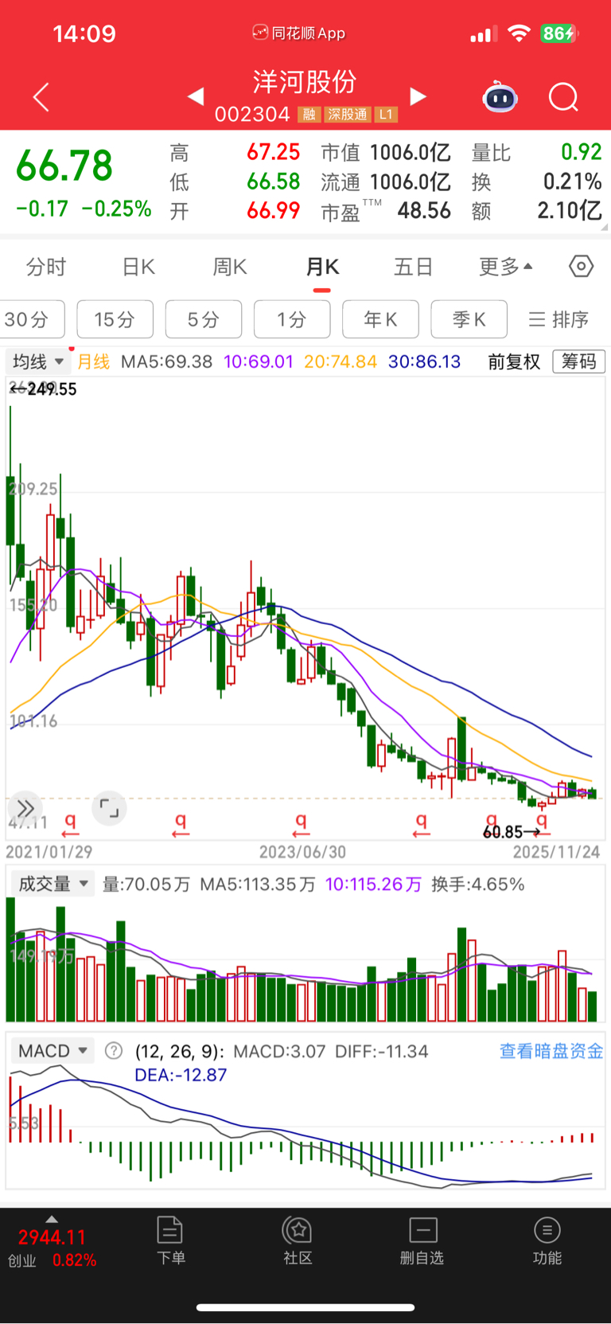Switch to 五日 five-day tab
The image size is (611, 1324).
pyautogui.click(x=414, y=267)
